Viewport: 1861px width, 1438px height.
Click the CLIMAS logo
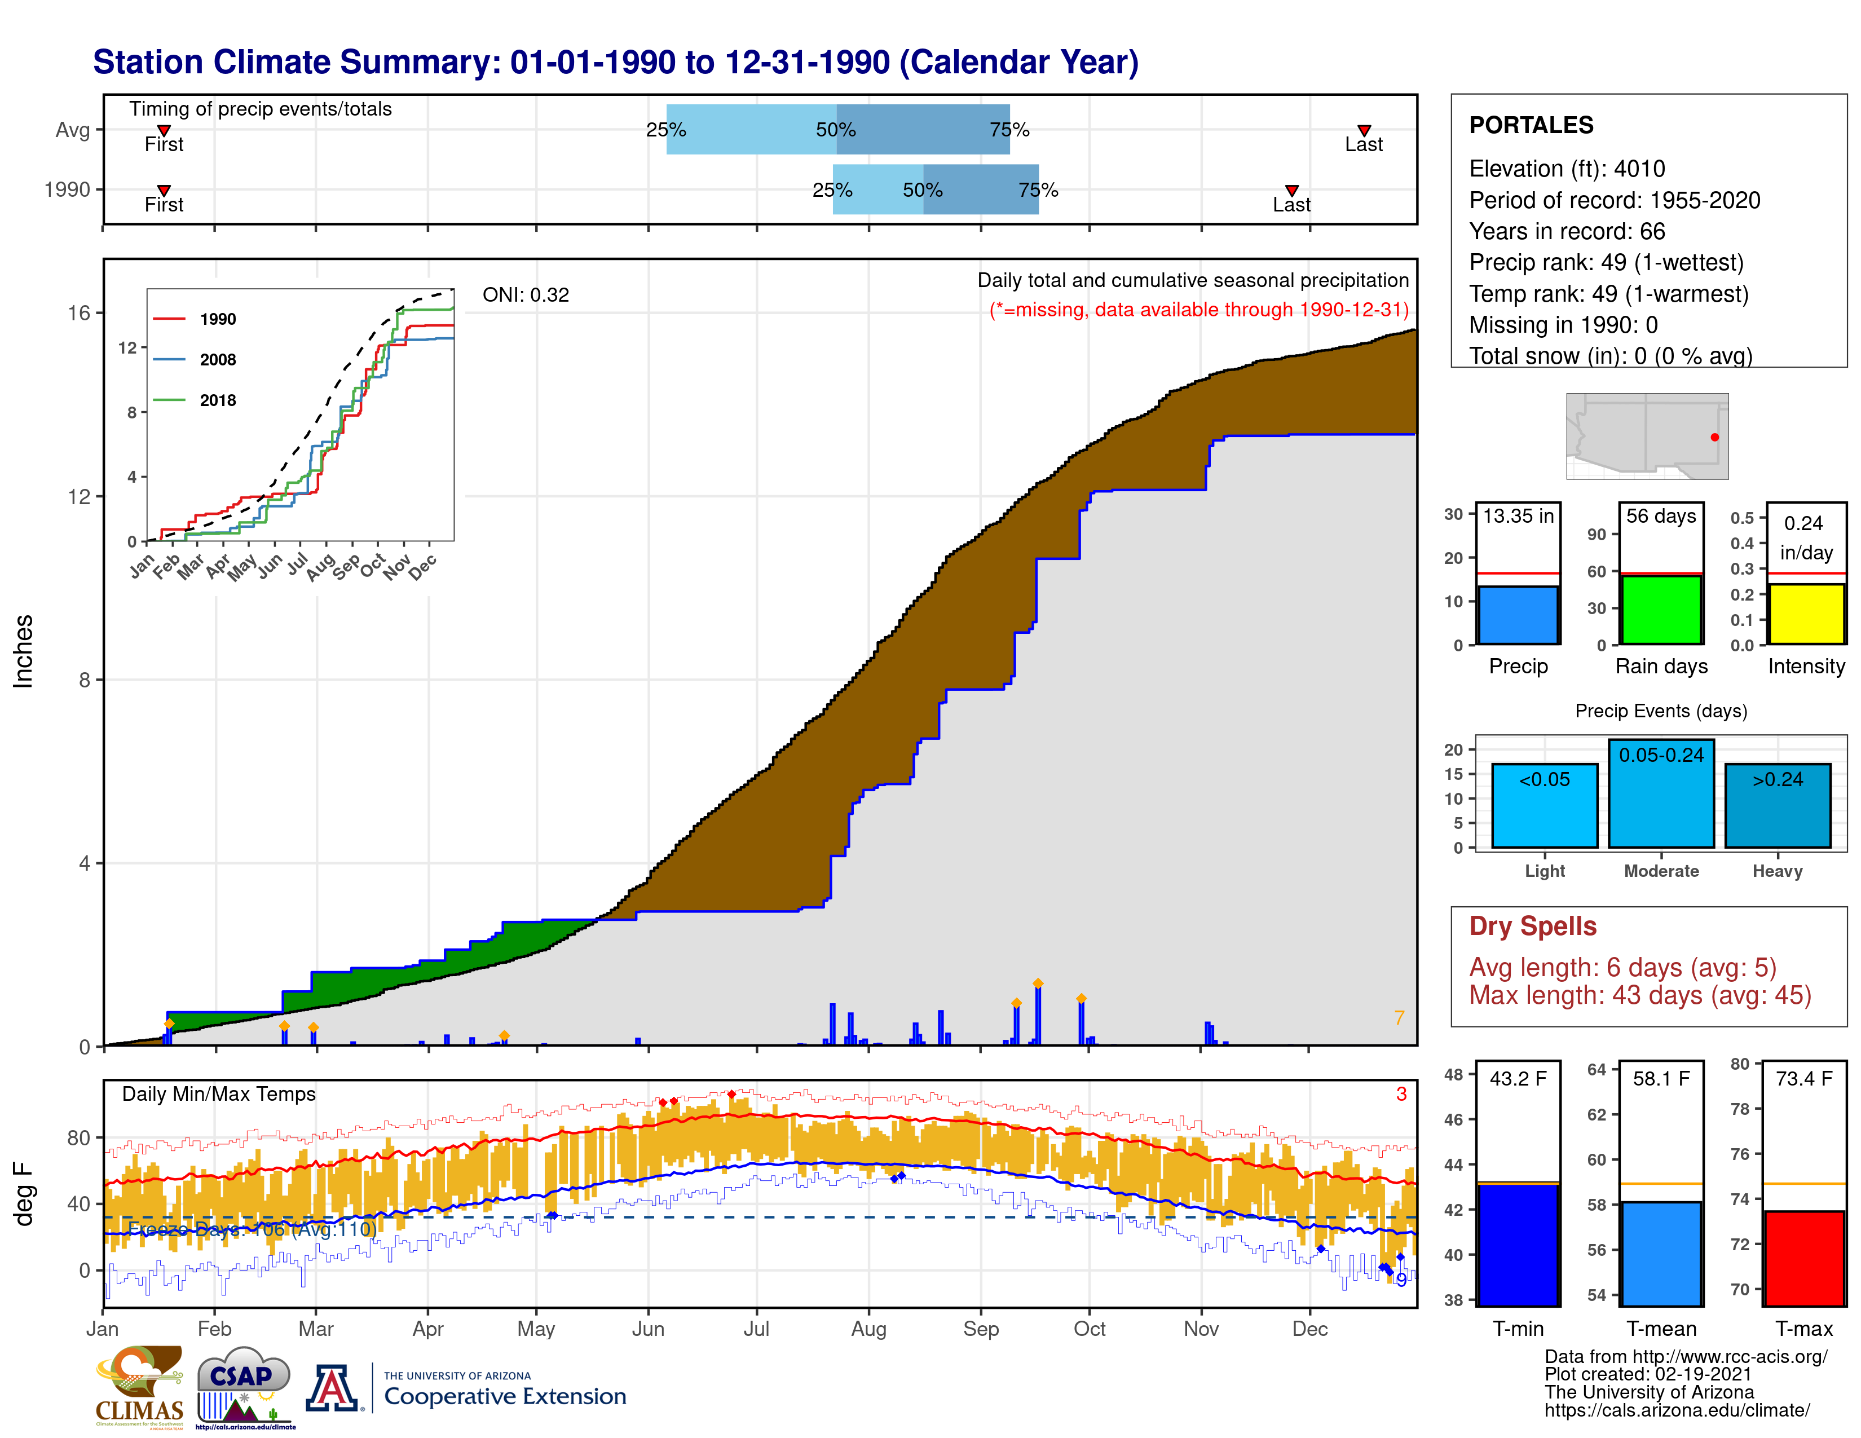140,1387
